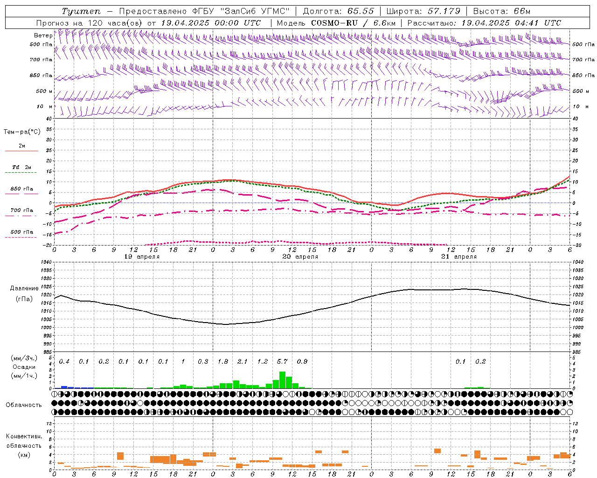Click the 19 апреля date label
Image resolution: width=597 pixels, height=478 pixels.
(142, 257)
